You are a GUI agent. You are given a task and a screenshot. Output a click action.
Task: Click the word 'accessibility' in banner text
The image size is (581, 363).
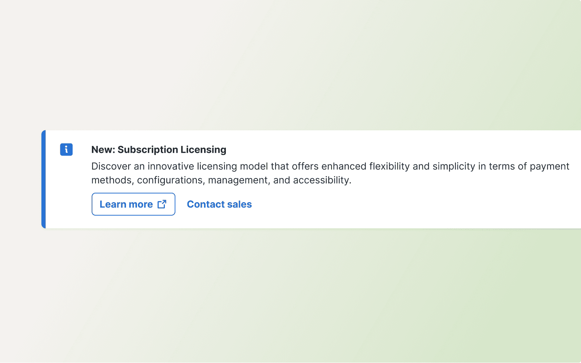coord(321,180)
